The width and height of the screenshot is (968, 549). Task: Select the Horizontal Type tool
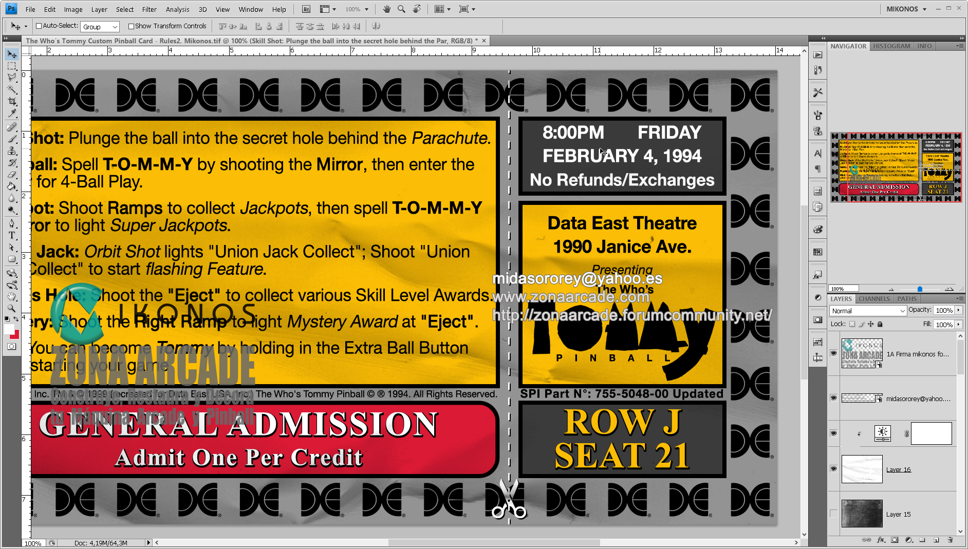(x=12, y=235)
